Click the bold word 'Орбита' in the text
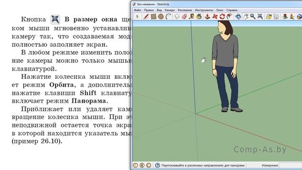The image size is (302, 170). (x=61, y=85)
